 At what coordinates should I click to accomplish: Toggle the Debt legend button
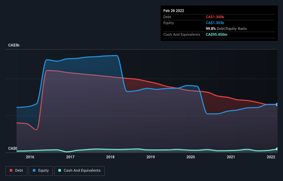pyautogui.click(x=16, y=171)
